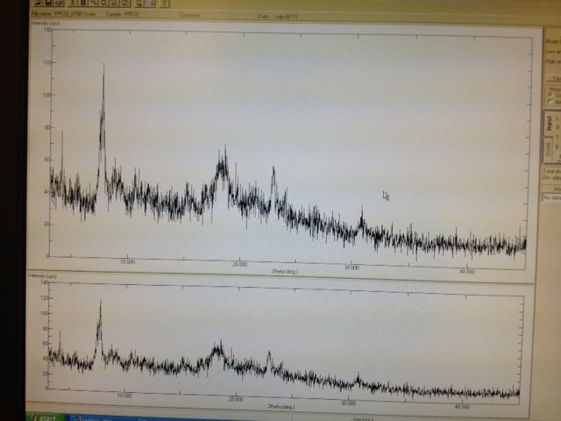The height and width of the screenshot is (421, 561).
Task: Click the 'No data' field in the right panel
Action: (x=552, y=197)
